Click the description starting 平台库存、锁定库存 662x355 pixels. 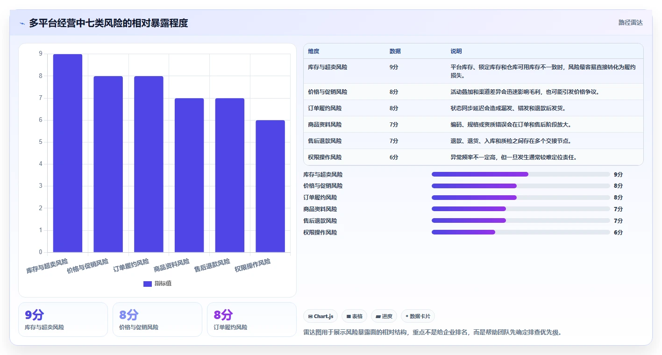pyautogui.click(x=543, y=71)
